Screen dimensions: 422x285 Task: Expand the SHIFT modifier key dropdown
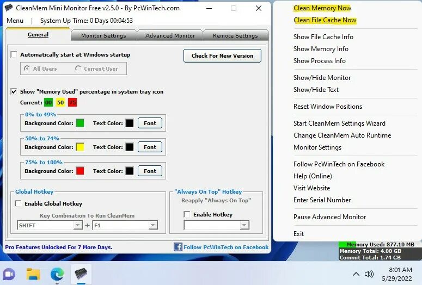coord(78,225)
